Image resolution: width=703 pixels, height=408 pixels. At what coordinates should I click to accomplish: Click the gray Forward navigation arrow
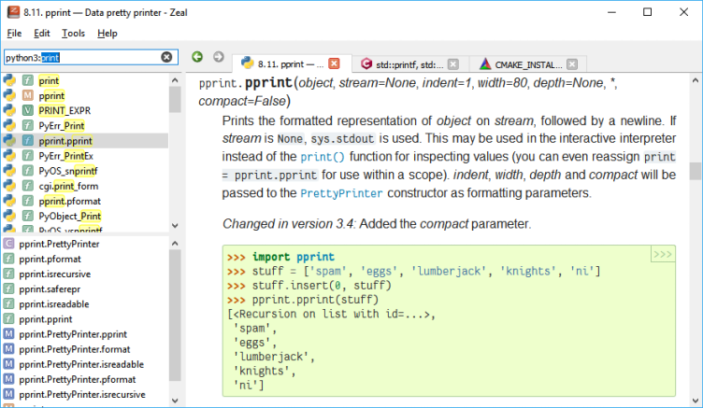tap(218, 57)
